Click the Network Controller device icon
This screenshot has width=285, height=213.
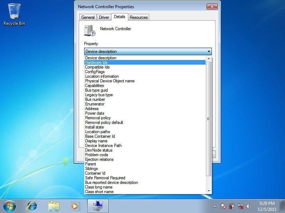[90, 31]
